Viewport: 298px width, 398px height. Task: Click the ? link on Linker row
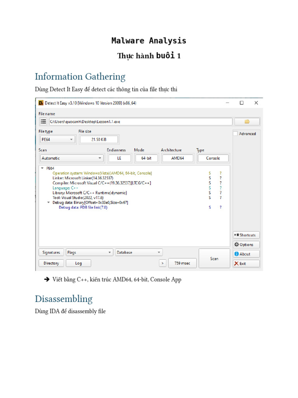pos(220,178)
